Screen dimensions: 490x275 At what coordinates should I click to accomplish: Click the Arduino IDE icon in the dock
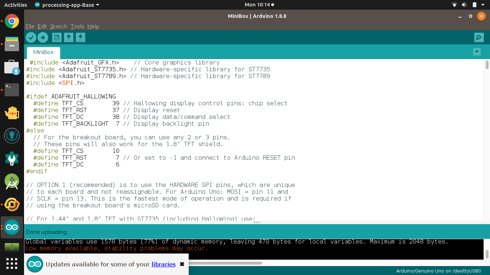click(12, 227)
